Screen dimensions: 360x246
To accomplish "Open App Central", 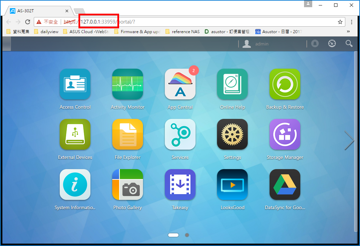I will (x=180, y=84).
